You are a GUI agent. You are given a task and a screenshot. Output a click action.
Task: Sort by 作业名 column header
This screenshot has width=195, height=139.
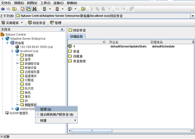coord(130,42)
